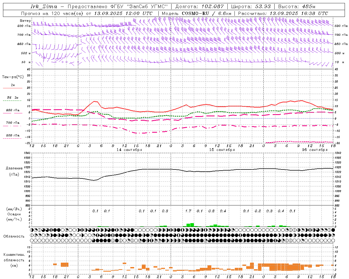Click the "0.8" precipitation amount value

pos(211,211)
